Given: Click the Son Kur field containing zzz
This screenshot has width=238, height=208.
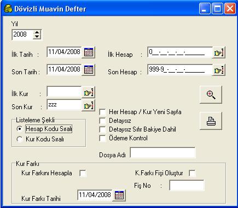Looking at the screenshot, I should (x=64, y=105).
